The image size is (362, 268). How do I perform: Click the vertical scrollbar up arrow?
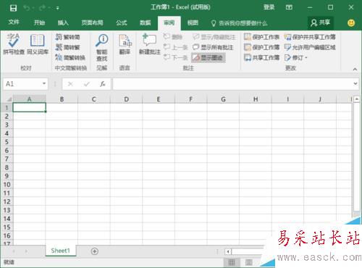tap(356, 99)
